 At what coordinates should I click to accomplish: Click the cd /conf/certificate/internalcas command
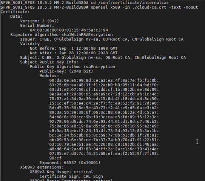coord(129,3)
